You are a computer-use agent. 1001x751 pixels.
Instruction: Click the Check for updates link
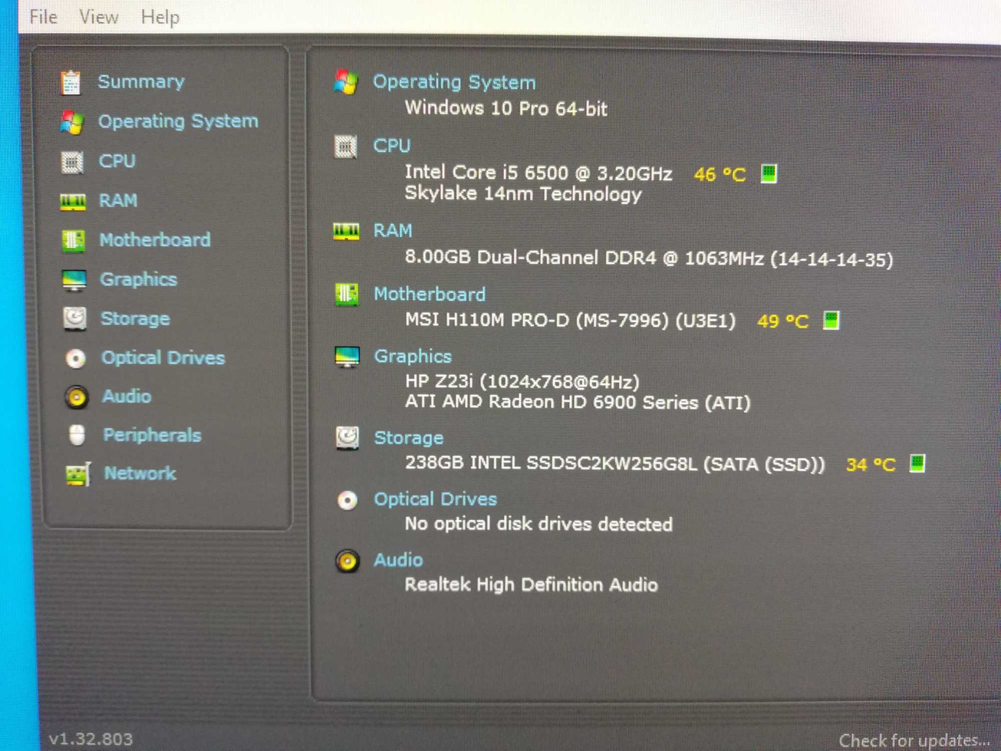pyautogui.click(x=914, y=740)
